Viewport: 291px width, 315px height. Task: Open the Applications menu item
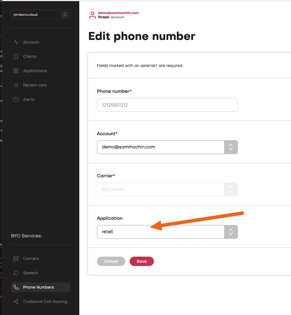pos(35,71)
